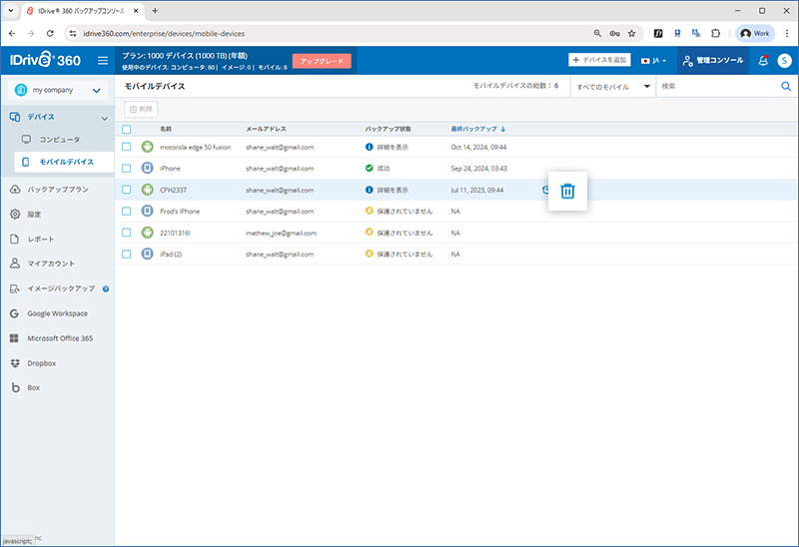
Task: Click the アップグレード button
Action: [322, 61]
